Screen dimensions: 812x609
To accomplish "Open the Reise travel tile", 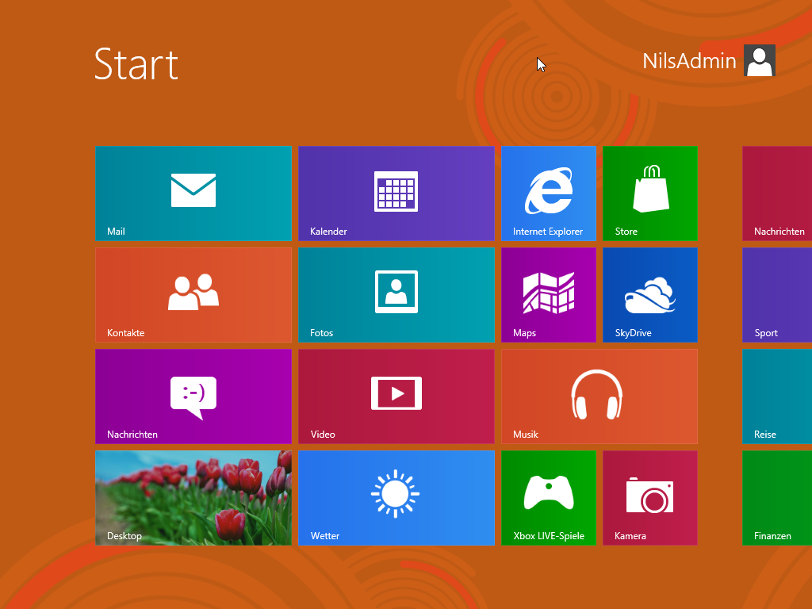I will [777, 396].
